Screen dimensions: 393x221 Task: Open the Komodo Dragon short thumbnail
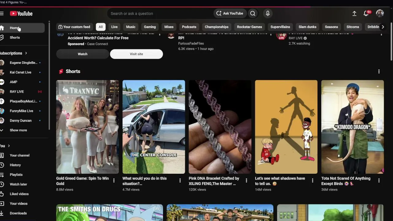pyautogui.click(x=352, y=127)
